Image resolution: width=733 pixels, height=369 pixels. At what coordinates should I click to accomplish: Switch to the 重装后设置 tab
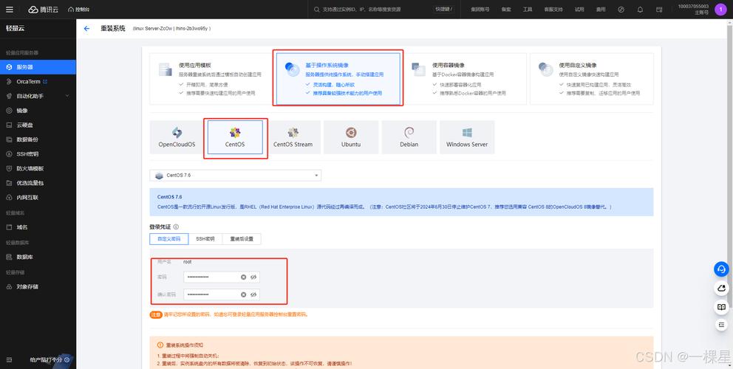click(x=241, y=238)
